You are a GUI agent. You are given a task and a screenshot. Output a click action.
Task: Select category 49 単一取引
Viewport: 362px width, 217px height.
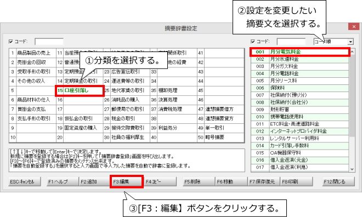(x=220, y=128)
